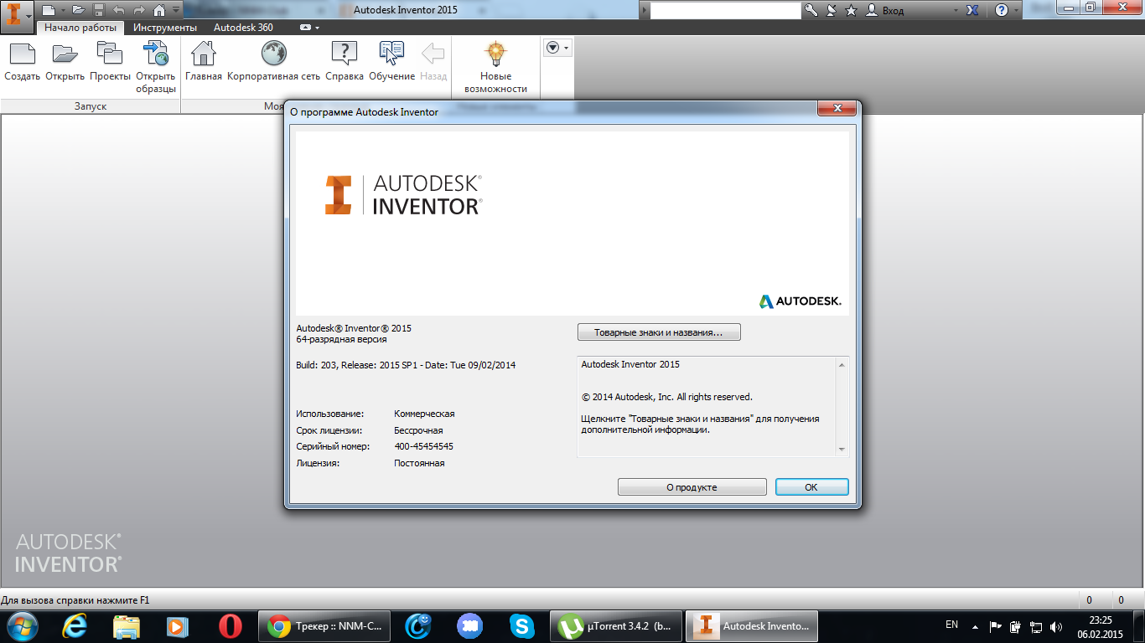Click OK in the About dialog
1145x643 pixels.
pos(811,487)
